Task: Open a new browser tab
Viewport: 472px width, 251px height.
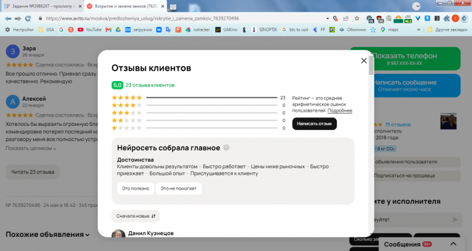Action: point(173,6)
